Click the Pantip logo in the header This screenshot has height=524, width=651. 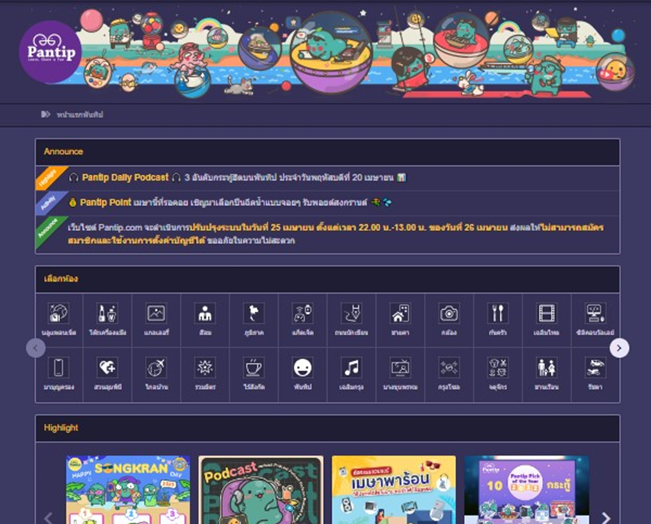50,51
